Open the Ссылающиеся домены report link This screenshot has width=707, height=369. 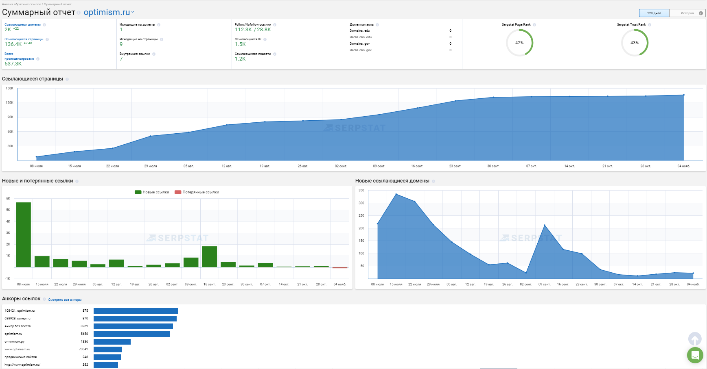pos(22,25)
